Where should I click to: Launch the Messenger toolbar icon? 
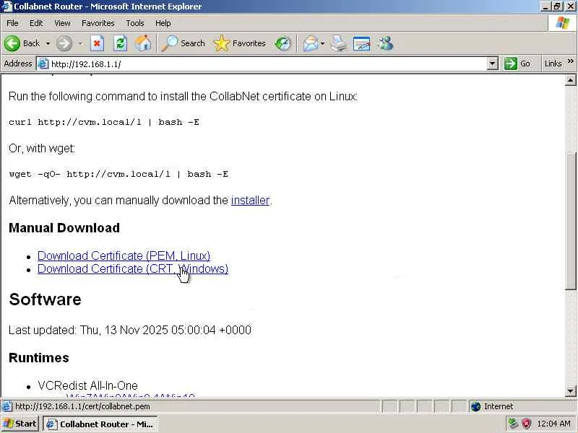click(x=386, y=43)
